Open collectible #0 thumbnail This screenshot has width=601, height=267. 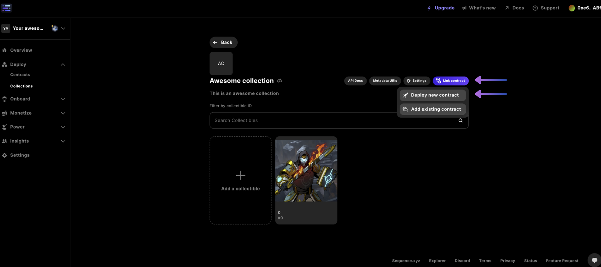point(306,171)
